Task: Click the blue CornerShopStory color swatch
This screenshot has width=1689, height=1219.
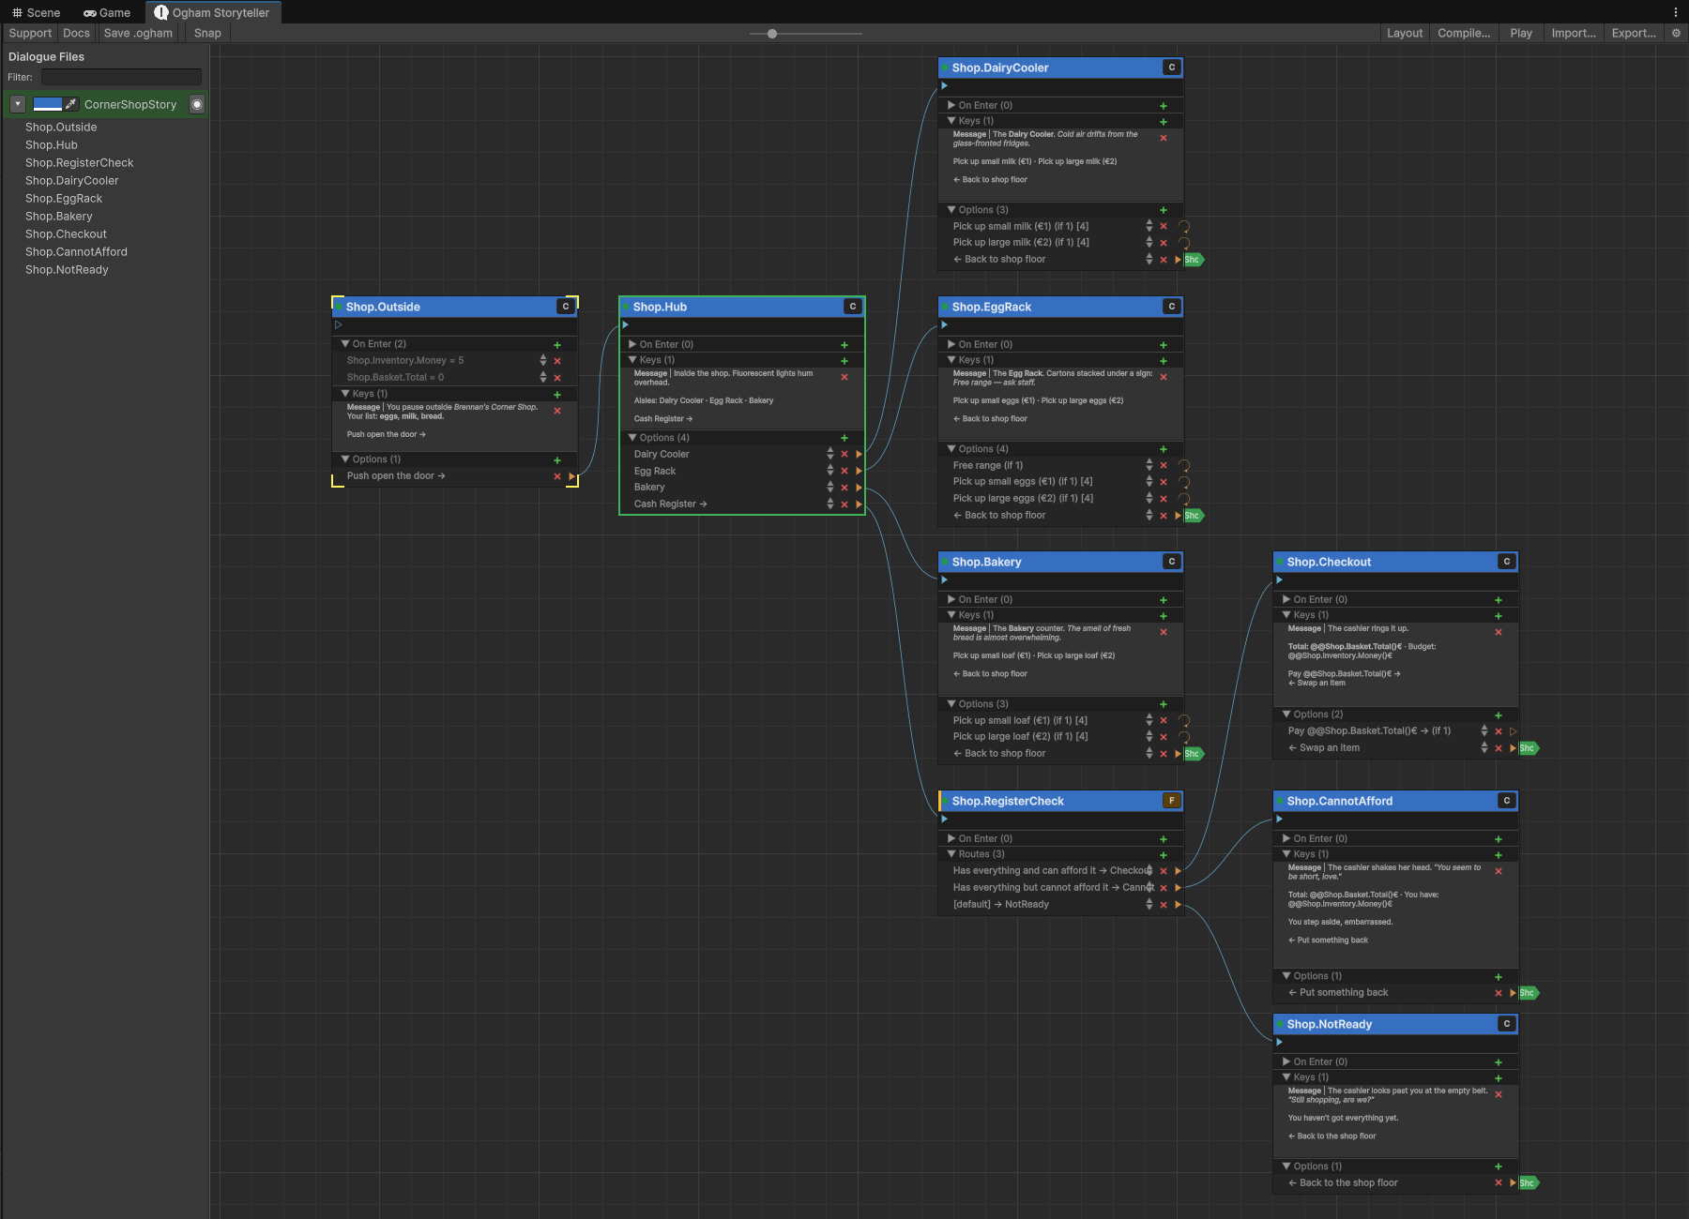Action: coord(48,104)
